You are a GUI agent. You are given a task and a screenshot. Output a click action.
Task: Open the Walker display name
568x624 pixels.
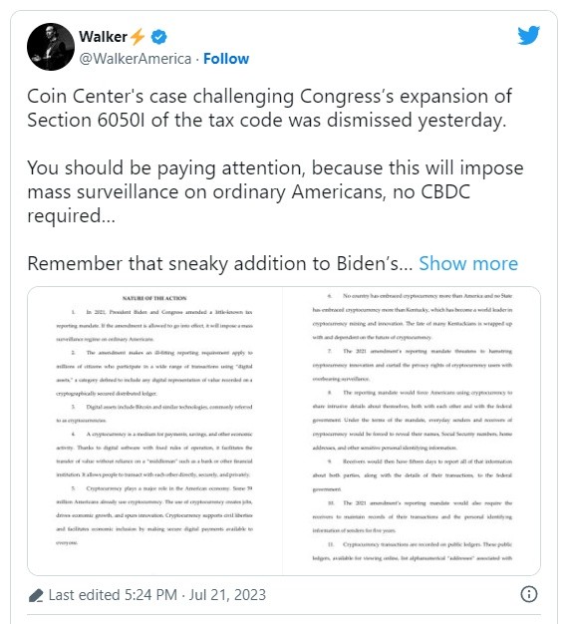(103, 37)
